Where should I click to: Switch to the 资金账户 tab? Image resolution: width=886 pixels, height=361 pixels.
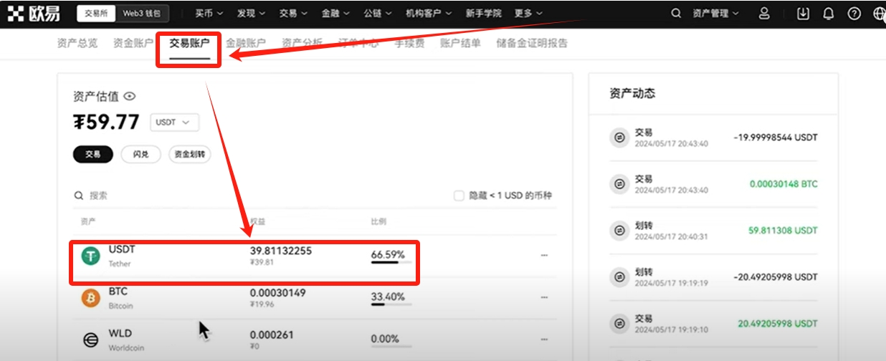133,43
